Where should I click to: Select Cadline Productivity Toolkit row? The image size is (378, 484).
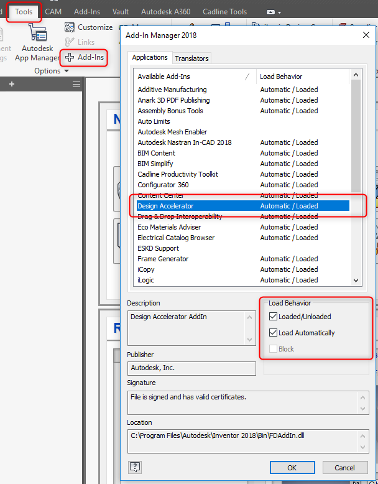point(242,174)
